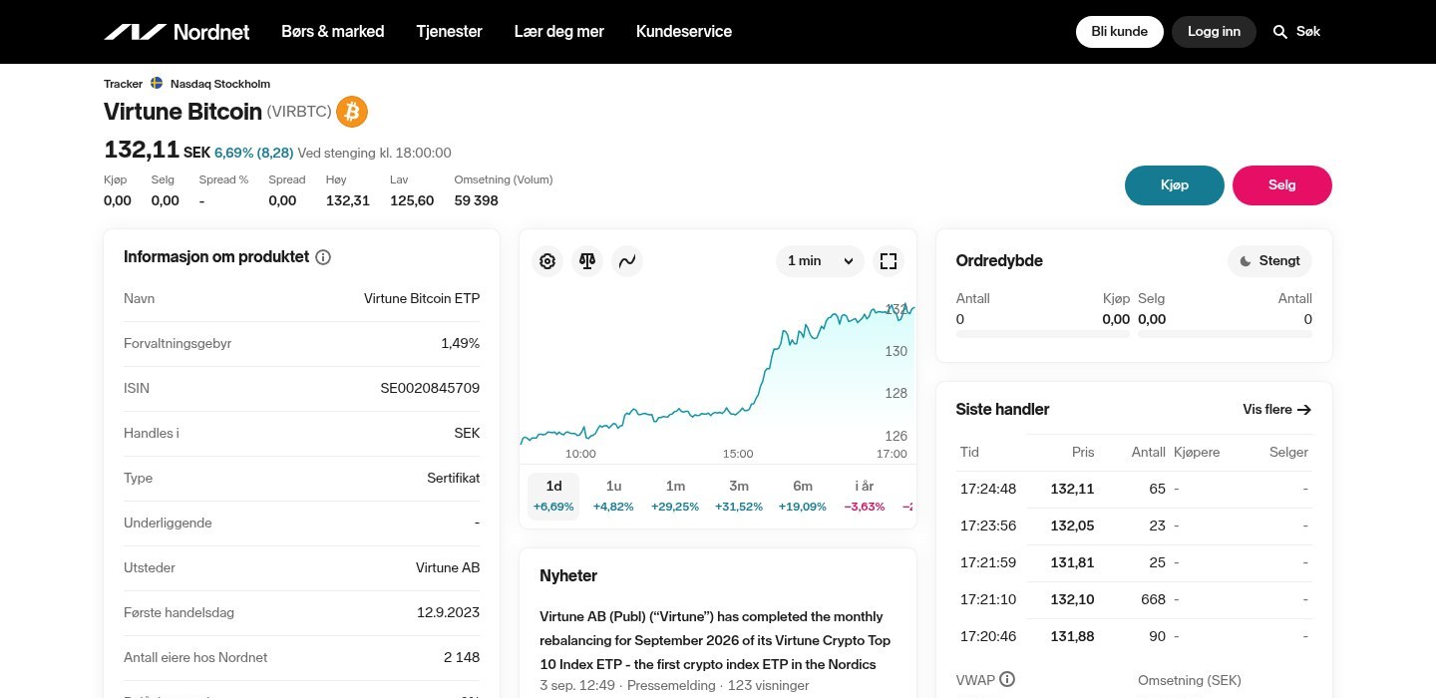Click the VIRBTC ticker symbol
This screenshot has height=698, width=1436.
(x=298, y=112)
